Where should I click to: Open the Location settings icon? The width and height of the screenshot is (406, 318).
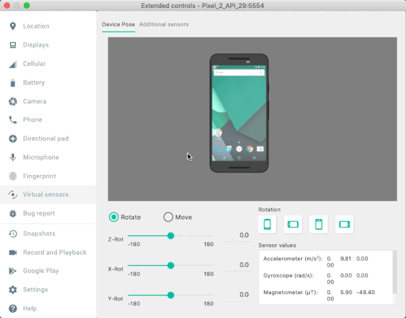pyautogui.click(x=13, y=26)
